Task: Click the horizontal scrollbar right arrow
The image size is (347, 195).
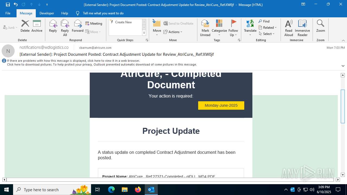Action: pos(338,180)
